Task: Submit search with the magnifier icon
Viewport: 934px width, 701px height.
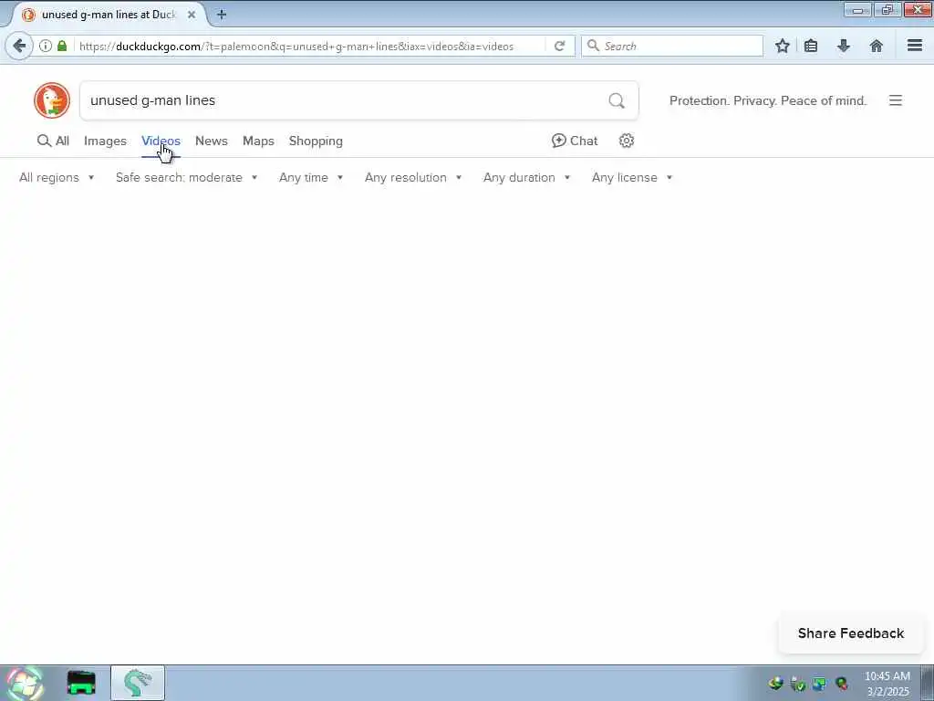Action: click(x=617, y=100)
